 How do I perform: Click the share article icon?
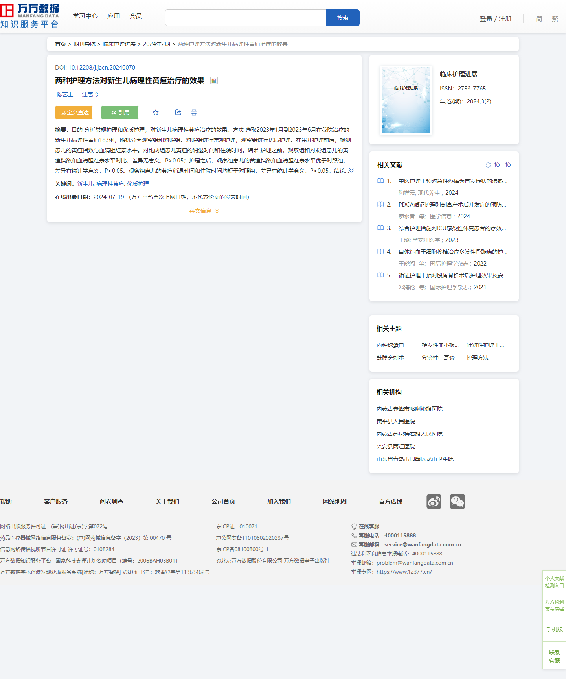(x=178, y=113)
